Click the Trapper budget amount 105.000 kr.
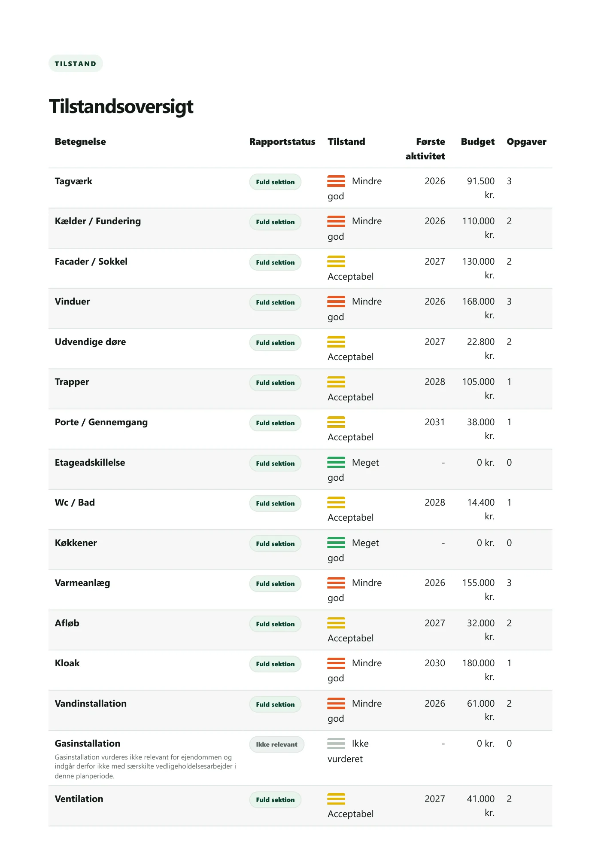 tap(478, 388)
